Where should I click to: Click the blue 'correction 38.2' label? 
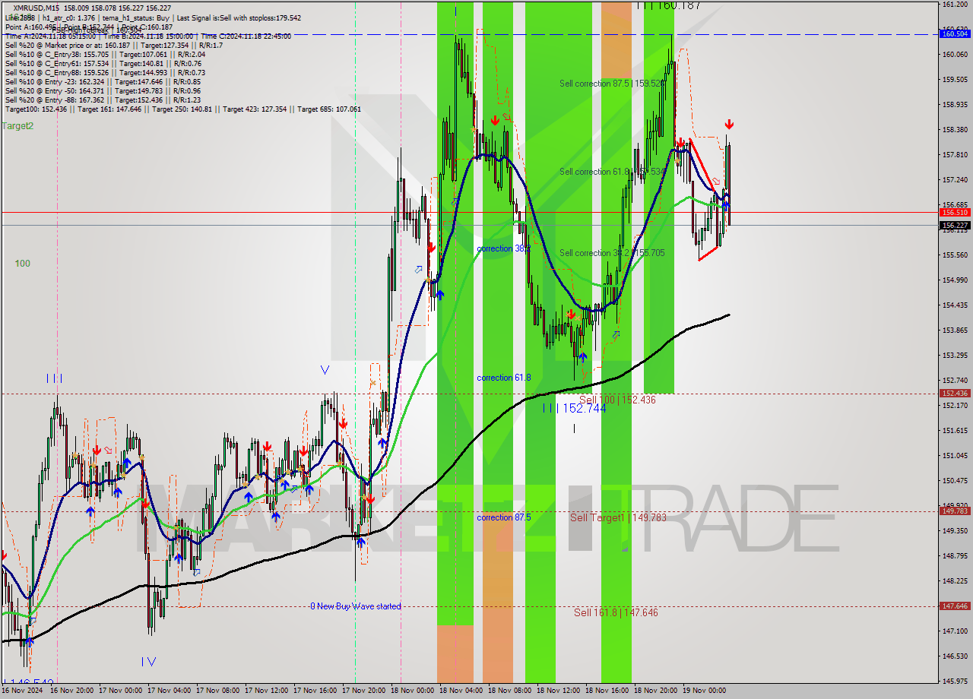click(504, 248)
